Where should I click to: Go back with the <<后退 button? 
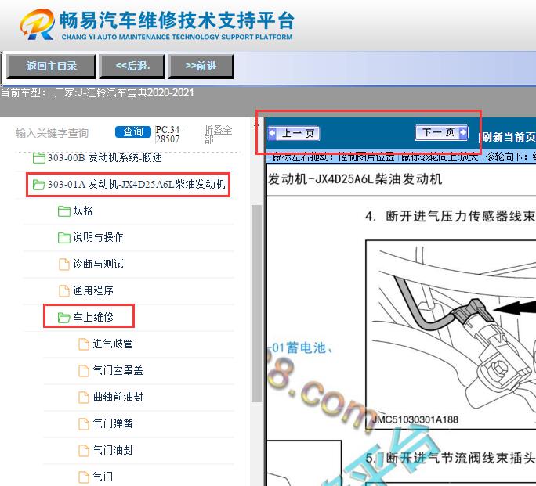[x=132, y=67]
